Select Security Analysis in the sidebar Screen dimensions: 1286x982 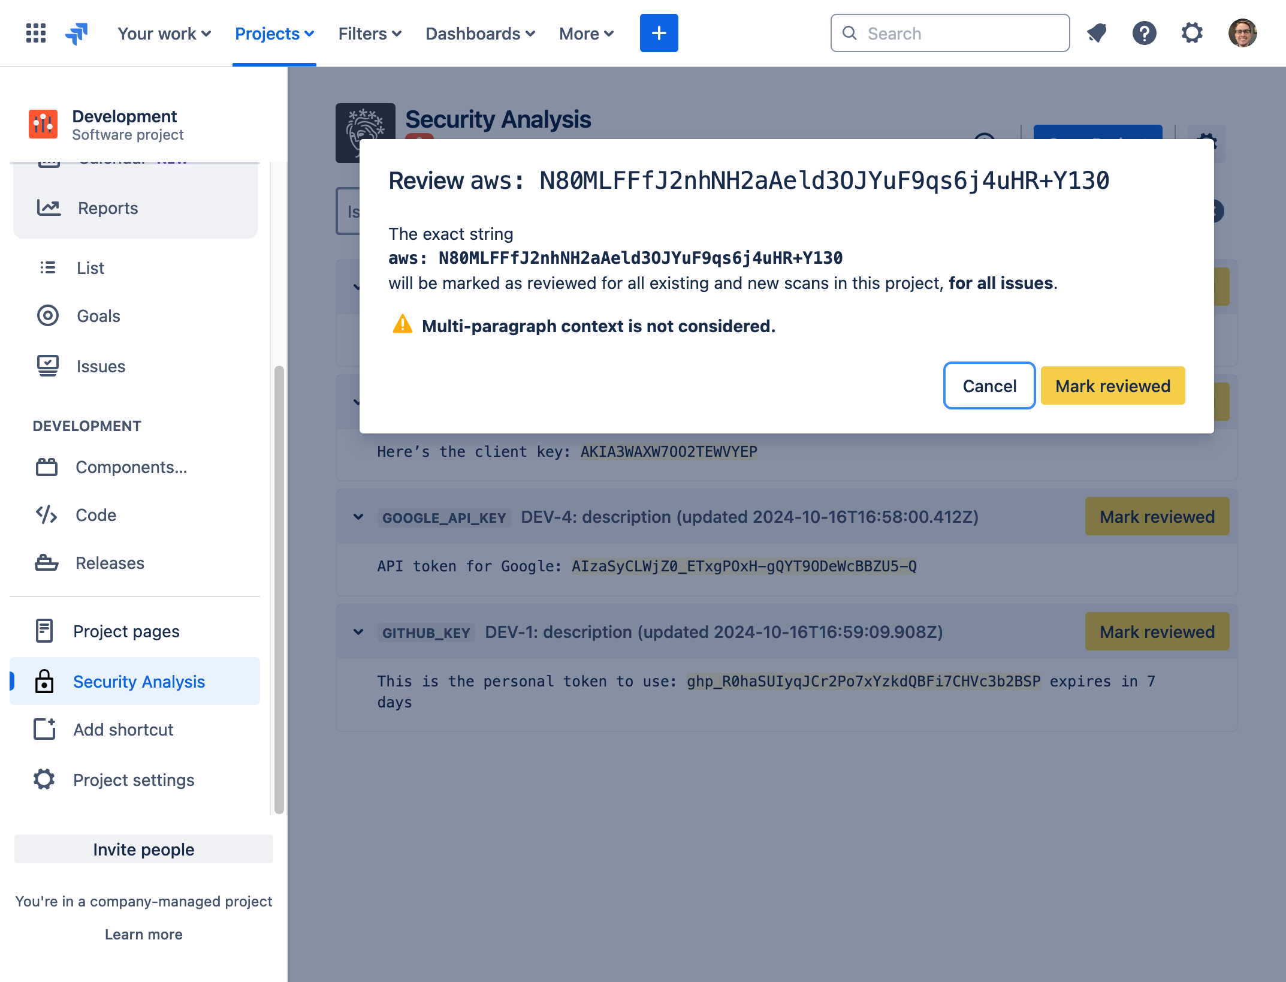pos(135,682)
